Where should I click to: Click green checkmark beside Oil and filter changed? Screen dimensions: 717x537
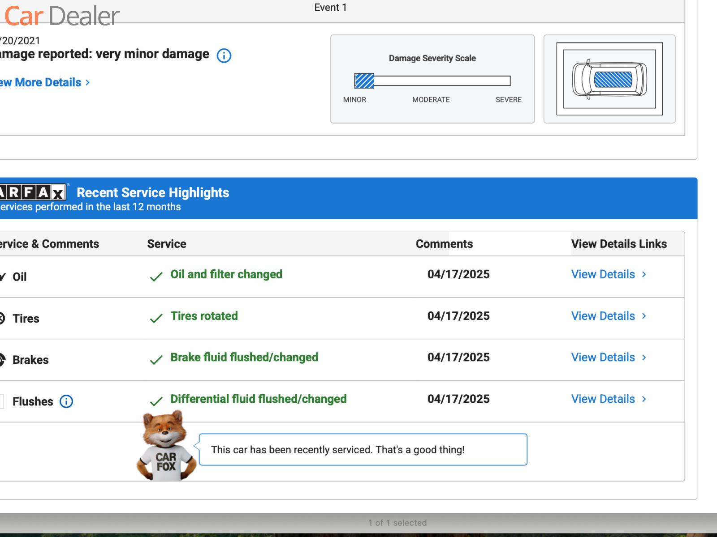[x=156, y=277]
